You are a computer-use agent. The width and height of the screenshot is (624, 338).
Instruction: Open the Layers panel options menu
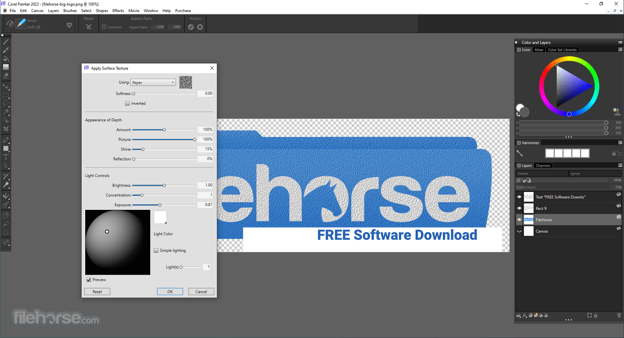[620, 165]
